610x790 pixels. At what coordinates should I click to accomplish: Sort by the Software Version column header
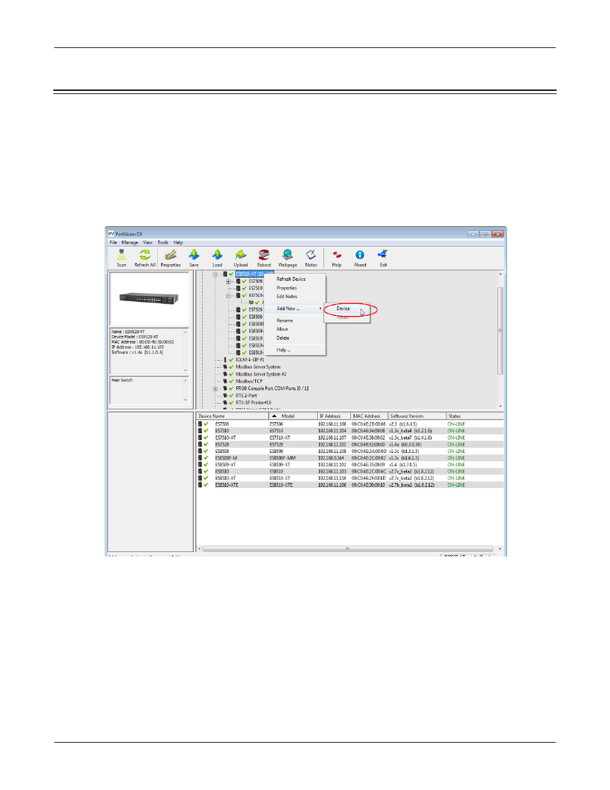(417, 416)
